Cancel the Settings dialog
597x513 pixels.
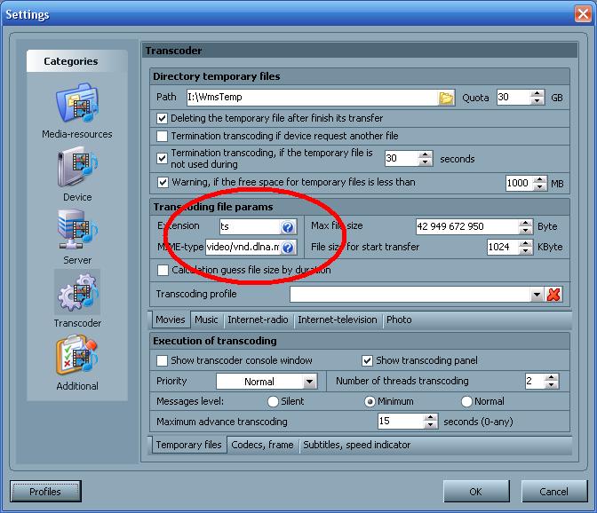(x=554, y=492)
